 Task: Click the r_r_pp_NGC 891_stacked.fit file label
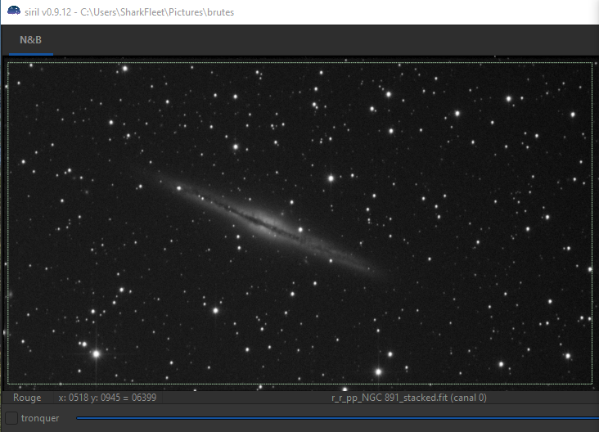(x=408, y=398)
